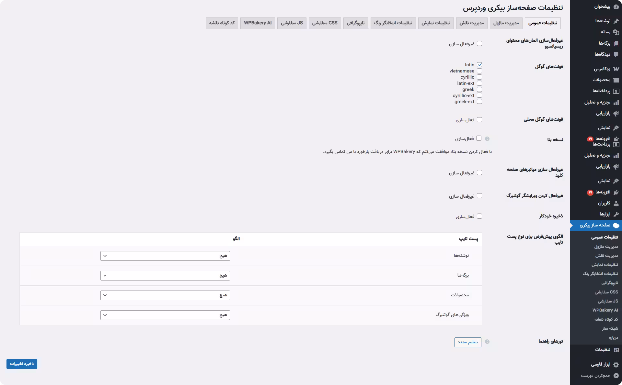Select the greek font subset checkbox

(479, 89)
